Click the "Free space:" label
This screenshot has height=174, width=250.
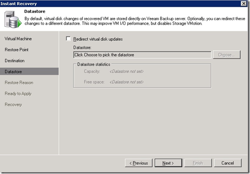point(94,82)
